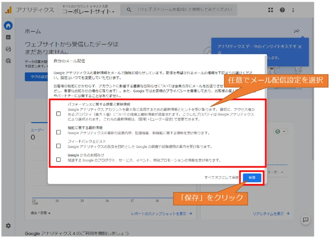Open the 過去 7 日間 date range dropdown
Screen dimensions: 330x238
(41, 213)
